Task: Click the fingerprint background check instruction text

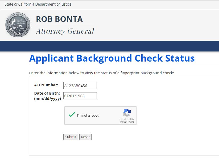Action: (101, 73)
